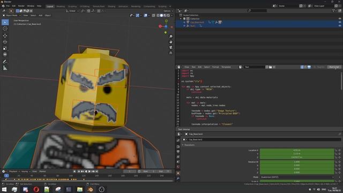Click the red X axis on navigation gizmo
Screen dimensions: 343x193
point(160,26)
